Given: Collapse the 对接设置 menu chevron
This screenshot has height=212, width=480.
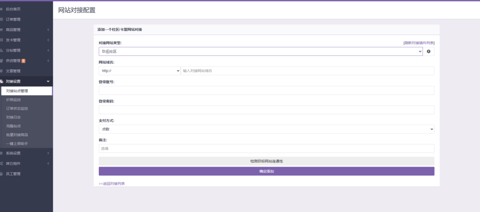Looking at the screenshot, I should pos(48,81).
